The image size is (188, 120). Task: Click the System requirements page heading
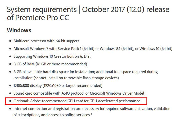point(88,14)
